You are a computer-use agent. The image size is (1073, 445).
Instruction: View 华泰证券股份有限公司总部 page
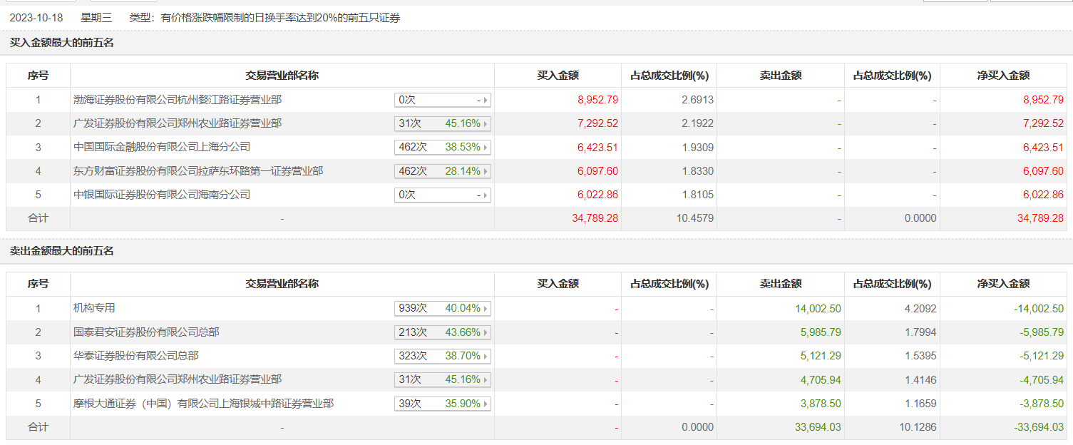(136, 355)
